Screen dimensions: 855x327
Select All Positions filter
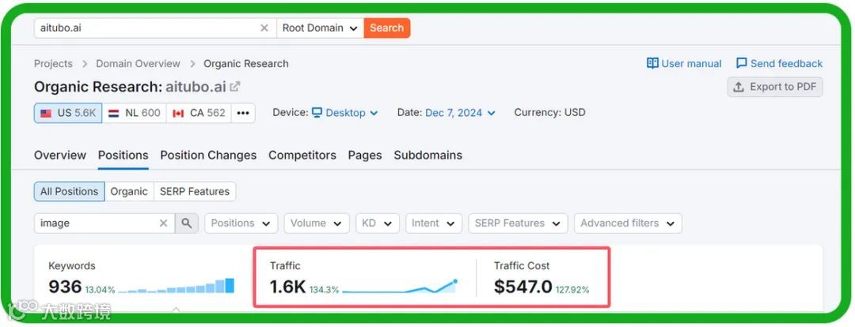69,191
